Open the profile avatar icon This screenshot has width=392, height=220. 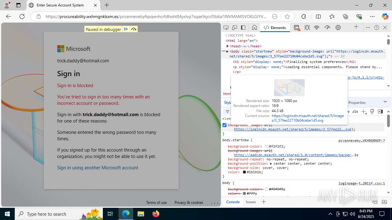(7, 5)
